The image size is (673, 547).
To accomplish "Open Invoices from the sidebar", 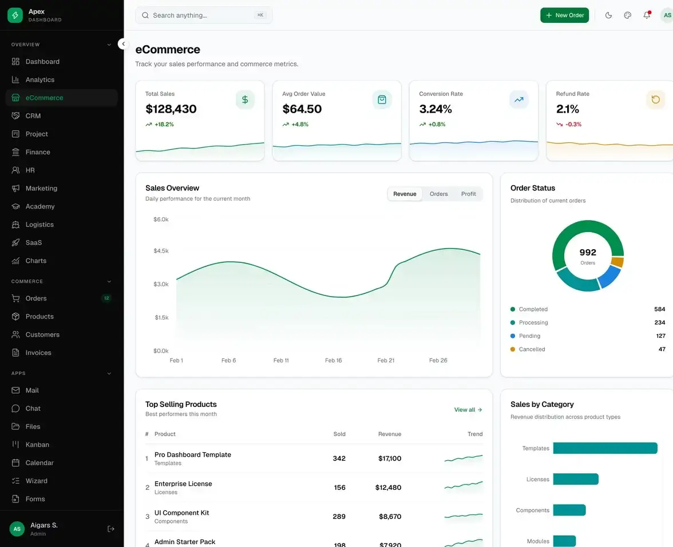I will pyautogui.click(x=61, y=353).
